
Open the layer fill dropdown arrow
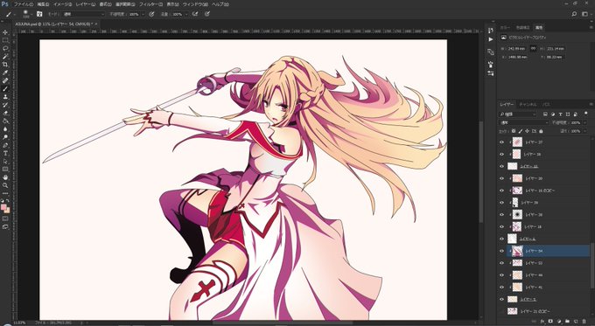584,131
